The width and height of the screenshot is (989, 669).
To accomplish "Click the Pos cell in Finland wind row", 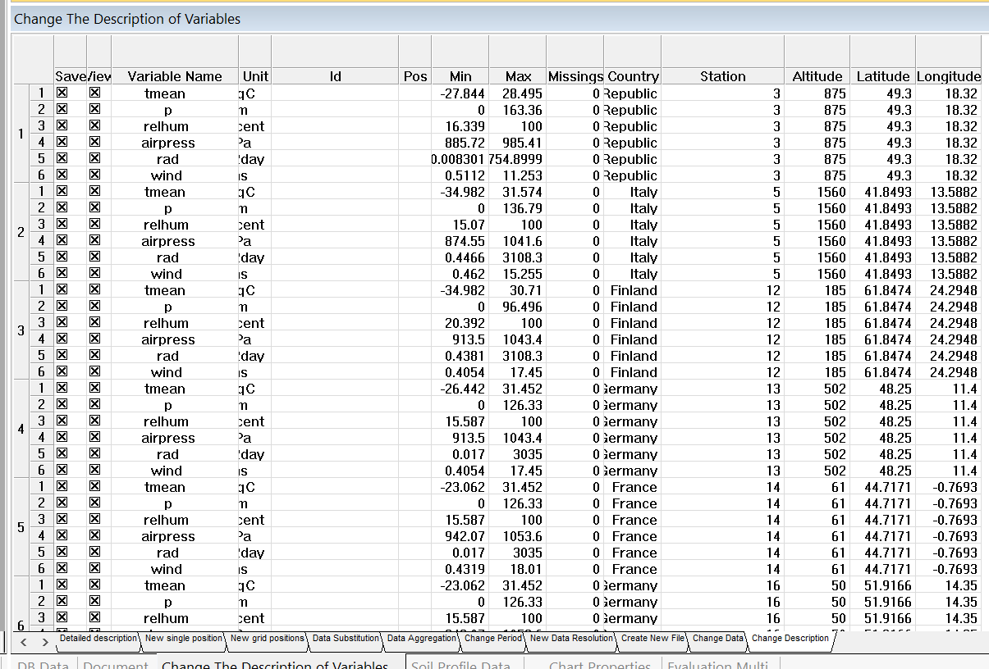I will (416, 372).
